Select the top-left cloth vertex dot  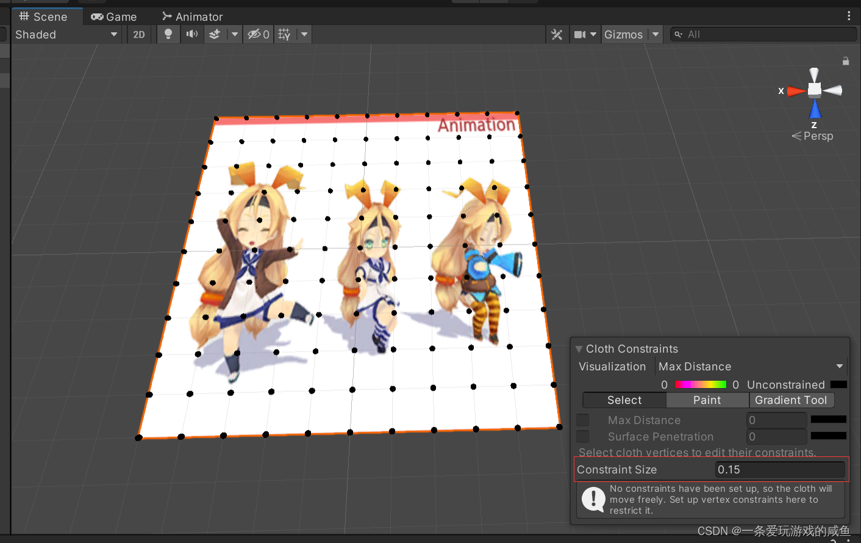(x=216, y=118)
